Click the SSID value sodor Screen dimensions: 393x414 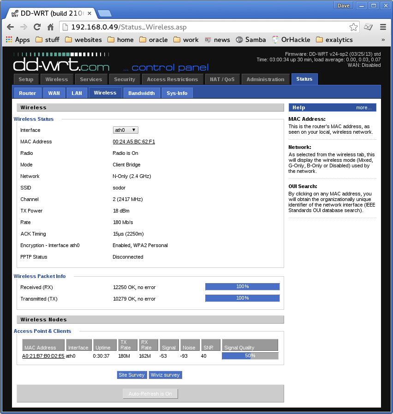click(x=119, y=188)
